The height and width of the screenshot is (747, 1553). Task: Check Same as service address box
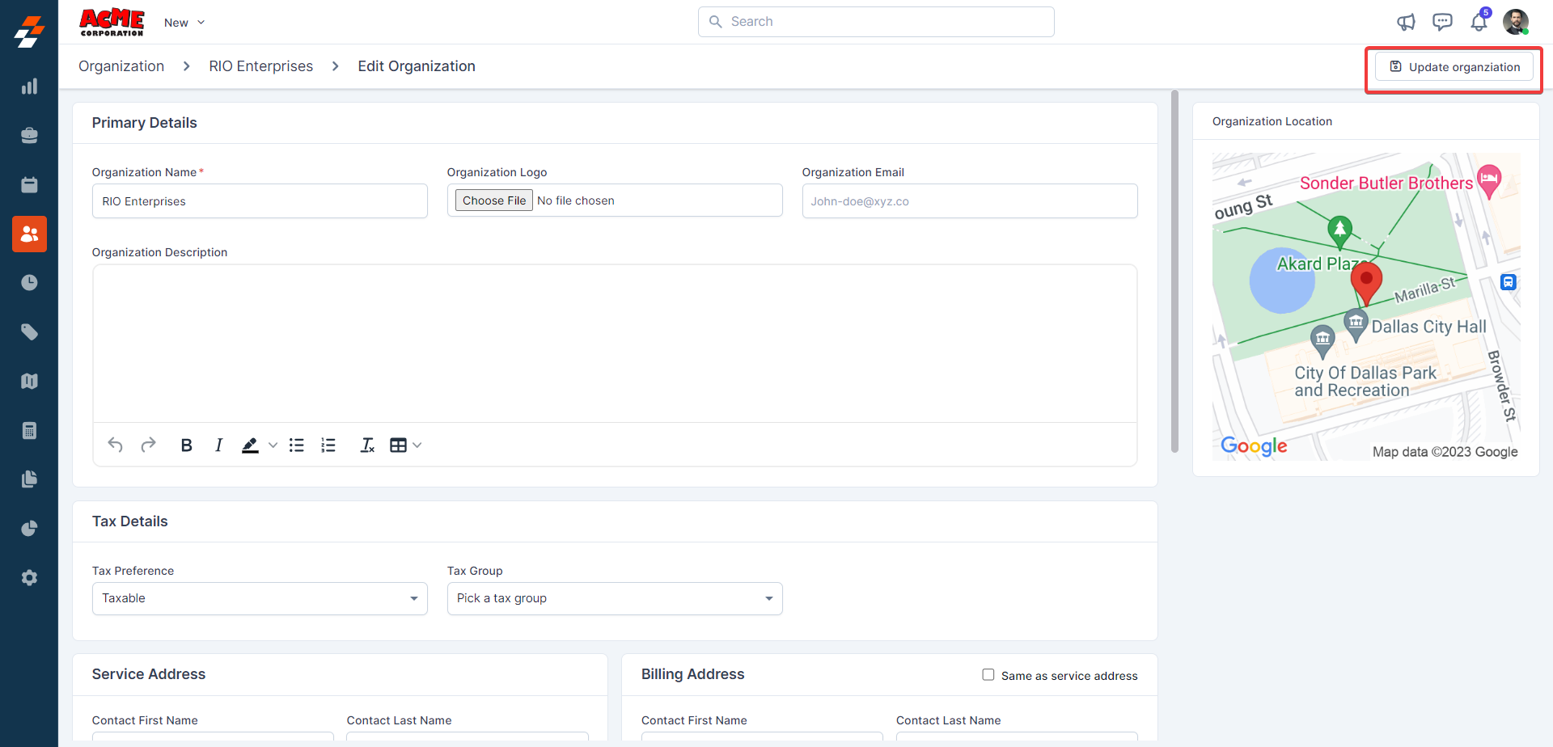tap(988, 675)
